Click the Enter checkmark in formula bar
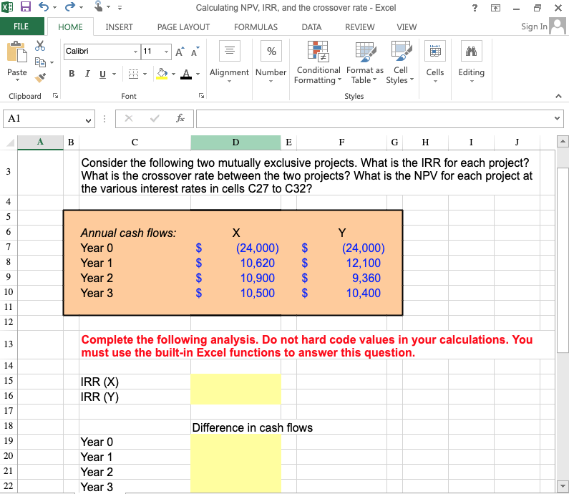The width and height of the screenshot is (569, 494). pos(155,118)
